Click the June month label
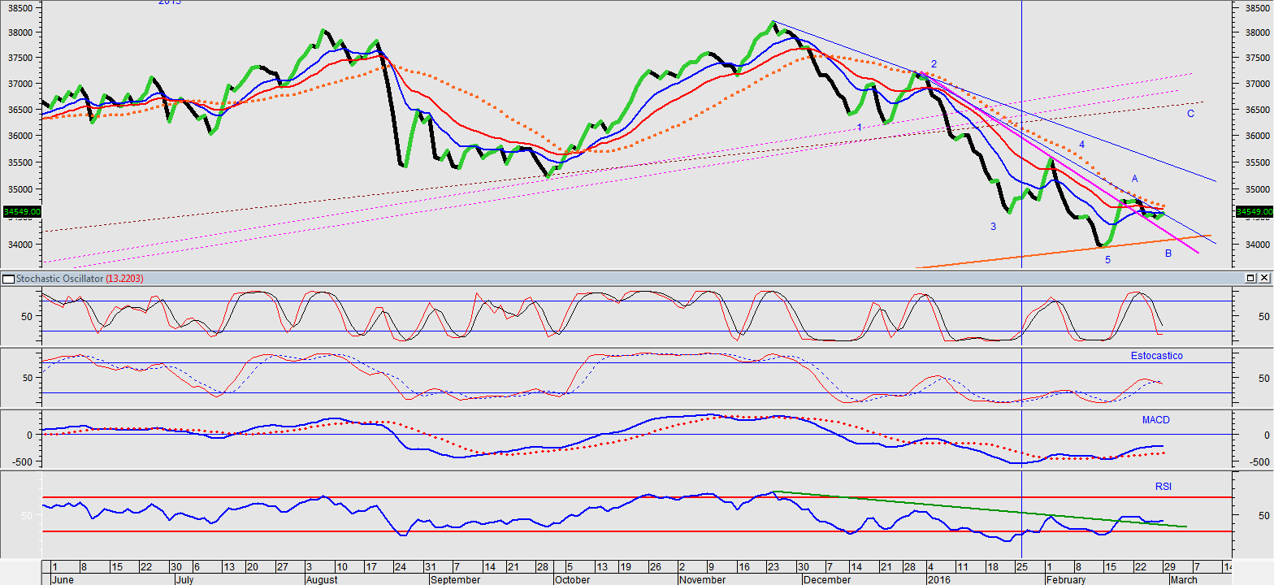Image resolution: width=1274 pixels, height=585 pixels. 62,579
